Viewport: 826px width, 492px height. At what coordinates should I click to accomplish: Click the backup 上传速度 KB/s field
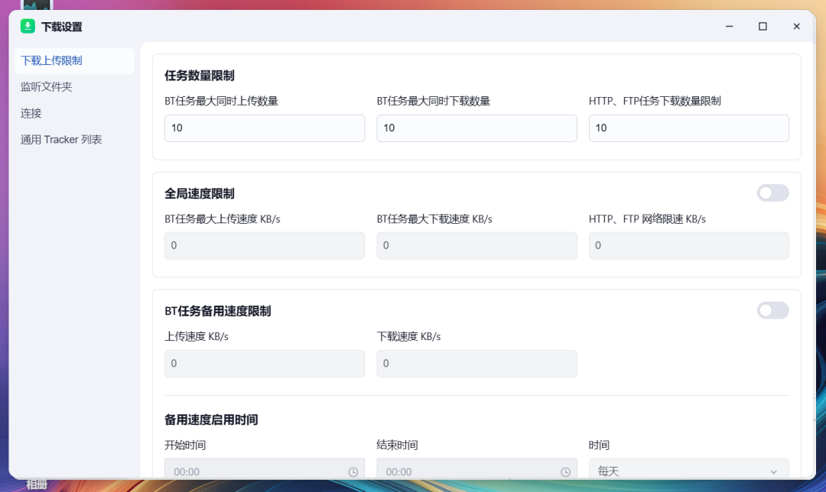pos(265,364)
